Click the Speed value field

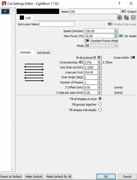[x=99, y=31]
